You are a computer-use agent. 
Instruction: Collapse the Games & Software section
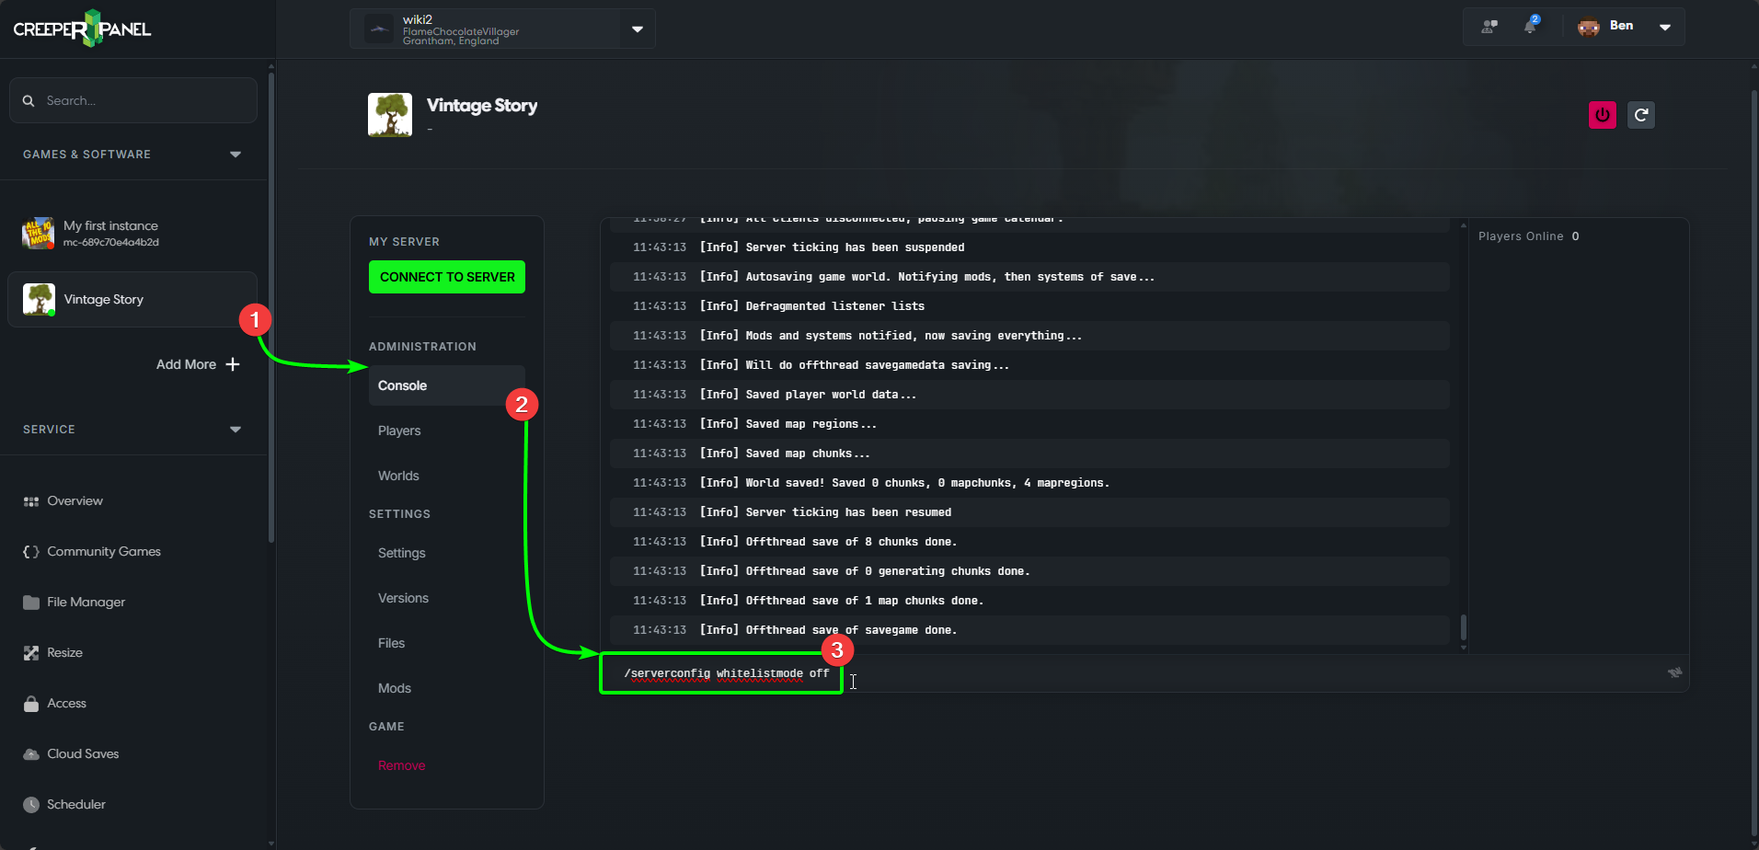coord(236,155)
